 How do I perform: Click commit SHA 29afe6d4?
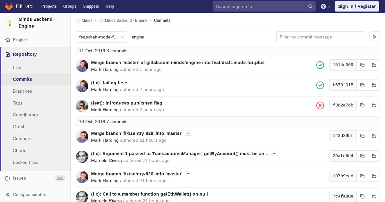343,156
